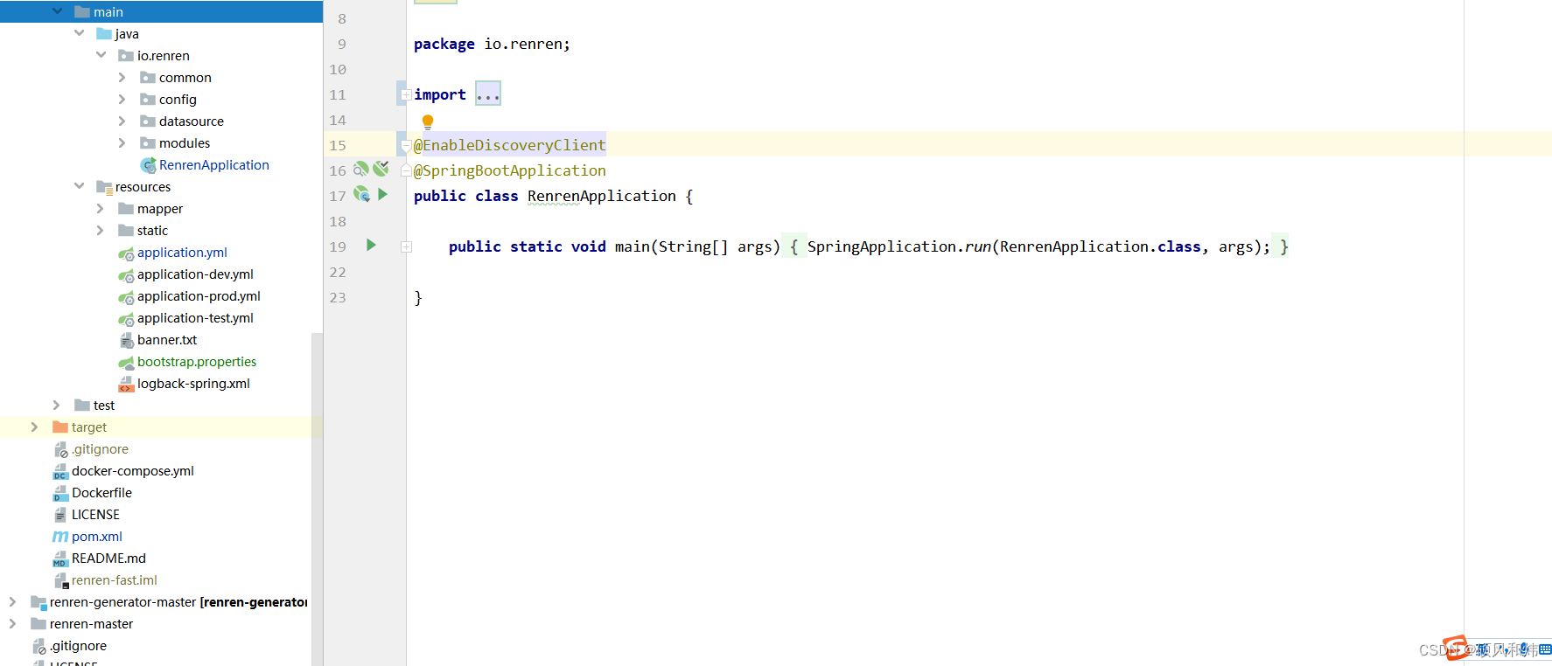The width and height of the screenshot is (1552, 666).
Task: Select application-test.yml in the tree
Action: click(195, 317)
